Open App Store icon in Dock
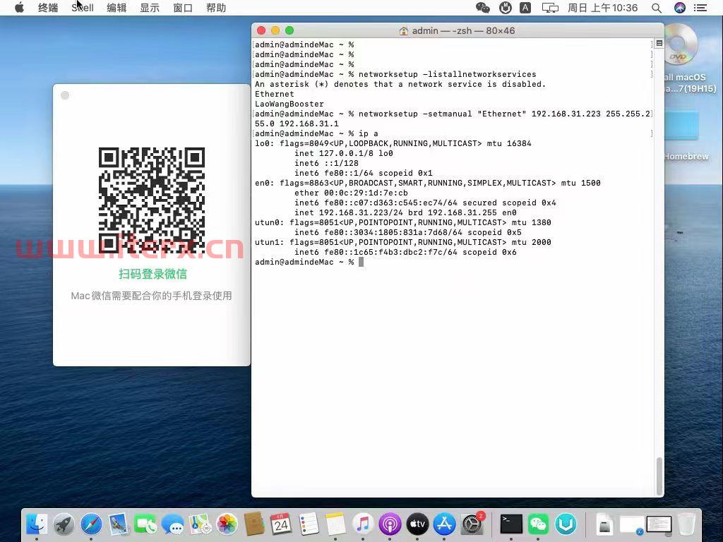 click(x=445, y=524)
